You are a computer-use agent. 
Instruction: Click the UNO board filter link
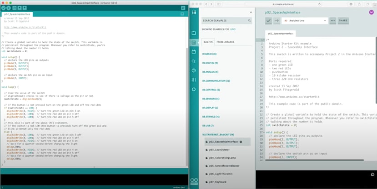click(x=233, y=29)
